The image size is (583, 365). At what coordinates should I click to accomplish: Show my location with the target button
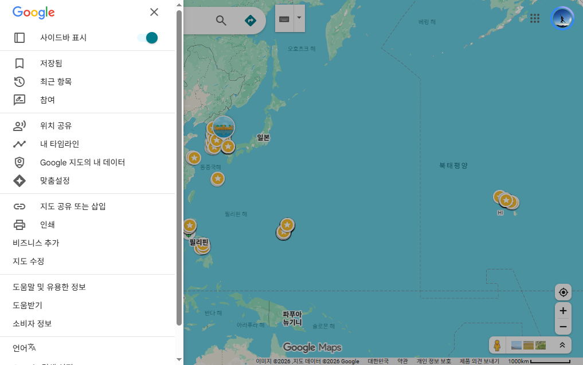pos(564,292)
